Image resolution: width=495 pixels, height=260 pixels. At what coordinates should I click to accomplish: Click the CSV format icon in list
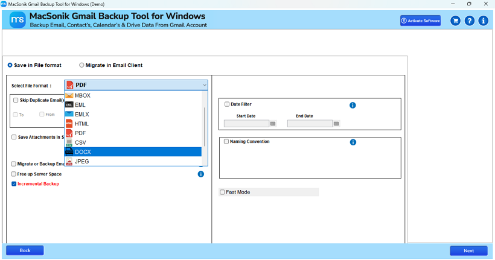tap(69, 142)
